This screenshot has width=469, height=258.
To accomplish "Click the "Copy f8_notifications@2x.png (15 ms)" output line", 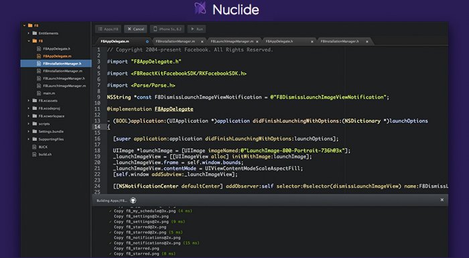I will [154, 243].
